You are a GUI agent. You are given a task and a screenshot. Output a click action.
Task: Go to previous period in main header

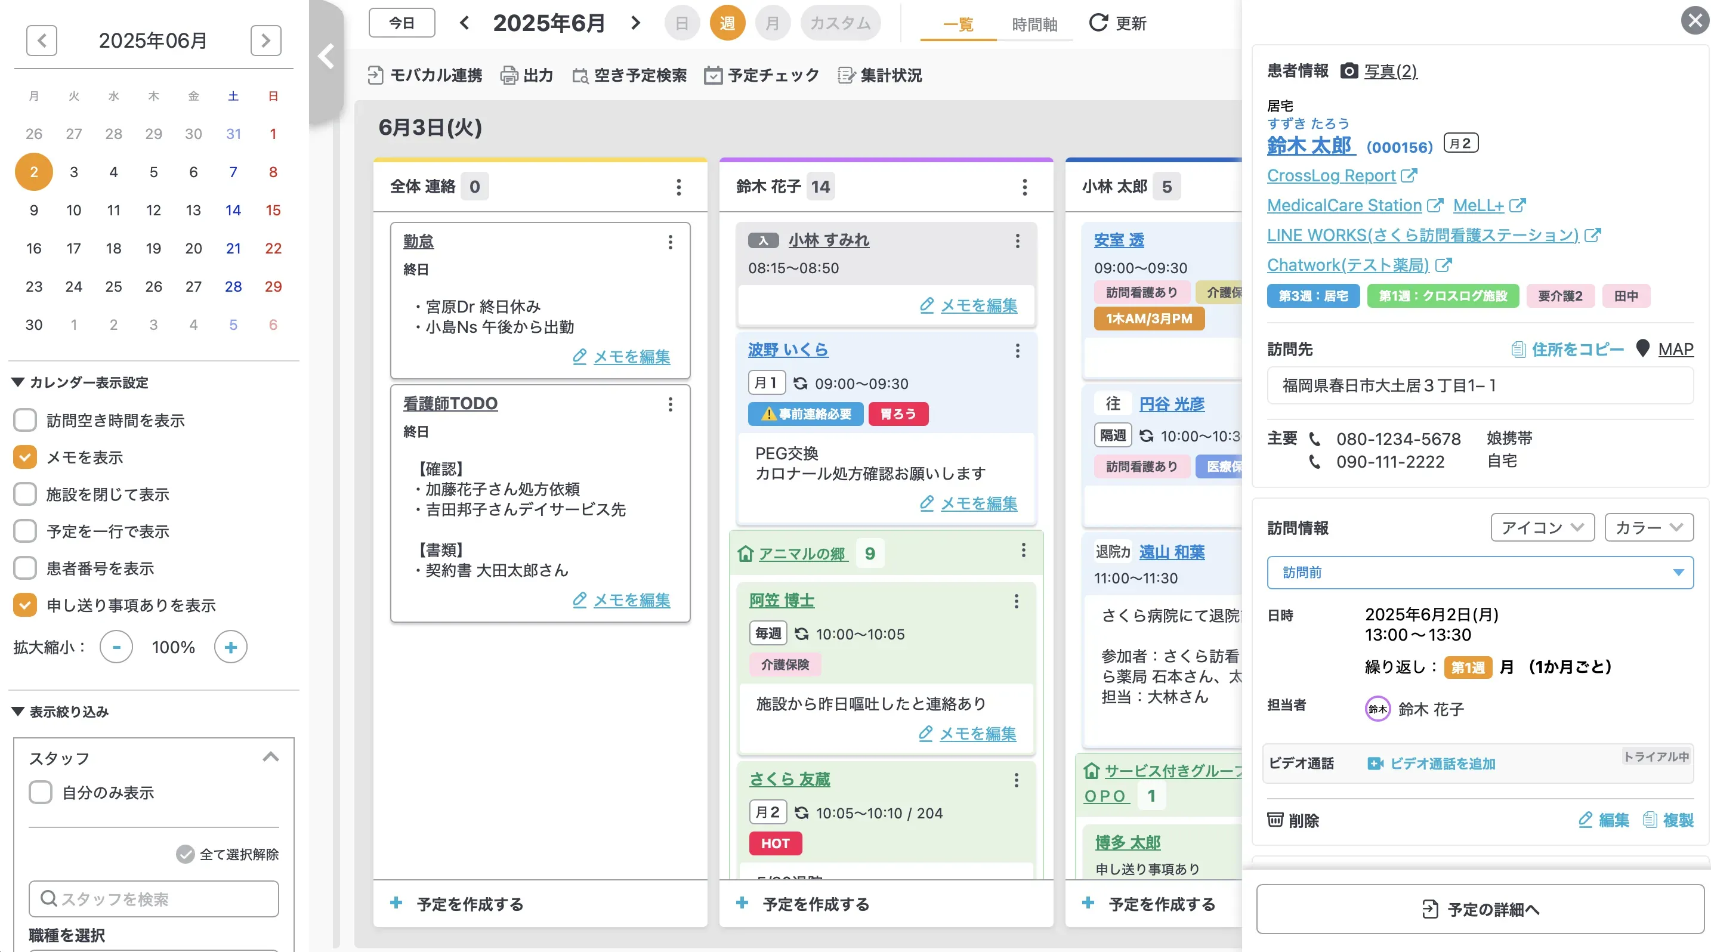pyautogui.click(x=464, y=23)
